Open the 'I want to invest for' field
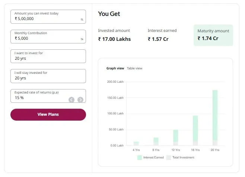 click(48, 56)
